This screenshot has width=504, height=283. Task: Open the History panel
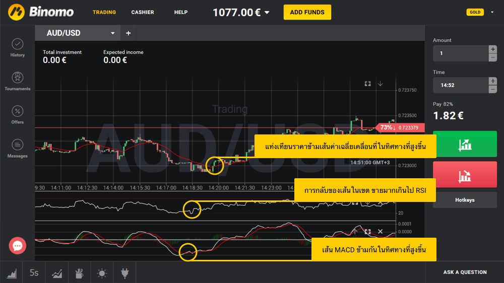pos(17,47)
